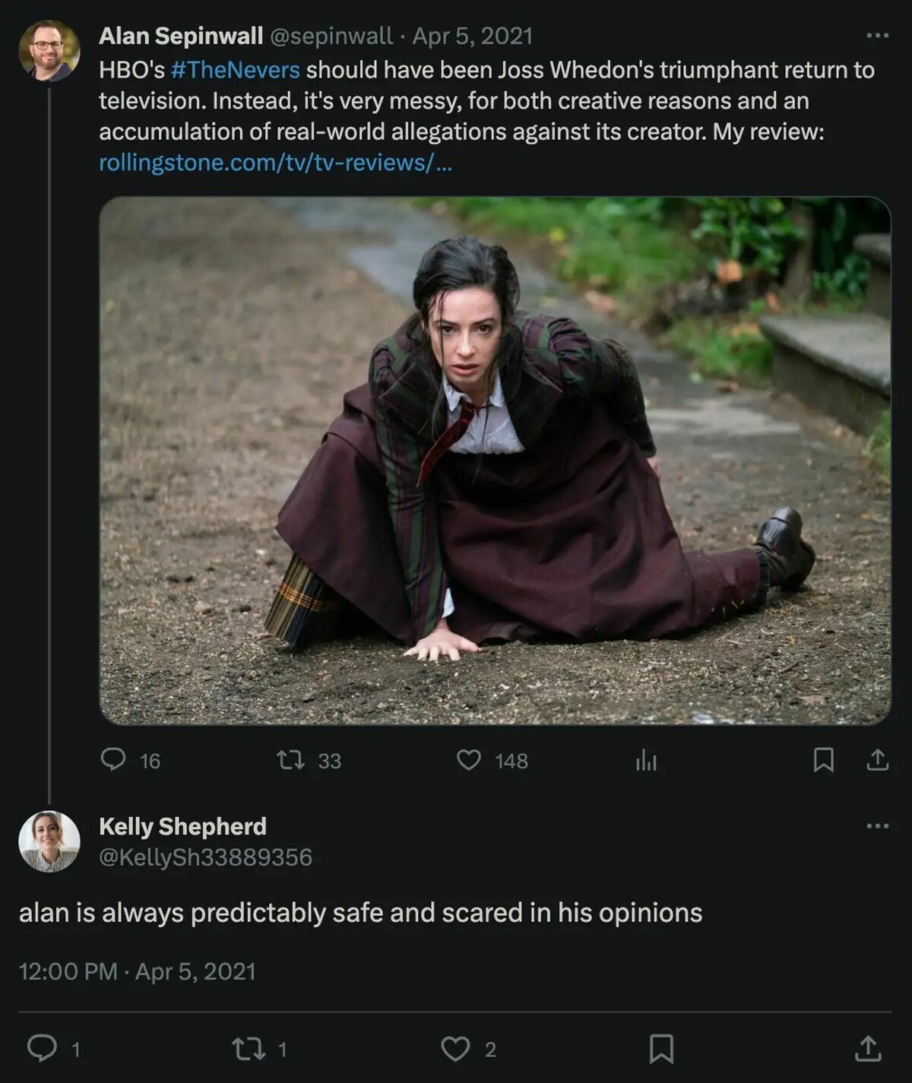Go to @sepinwall's profile handle
The height and width of the screenshot is (1083, 912).
pos(331,36)
